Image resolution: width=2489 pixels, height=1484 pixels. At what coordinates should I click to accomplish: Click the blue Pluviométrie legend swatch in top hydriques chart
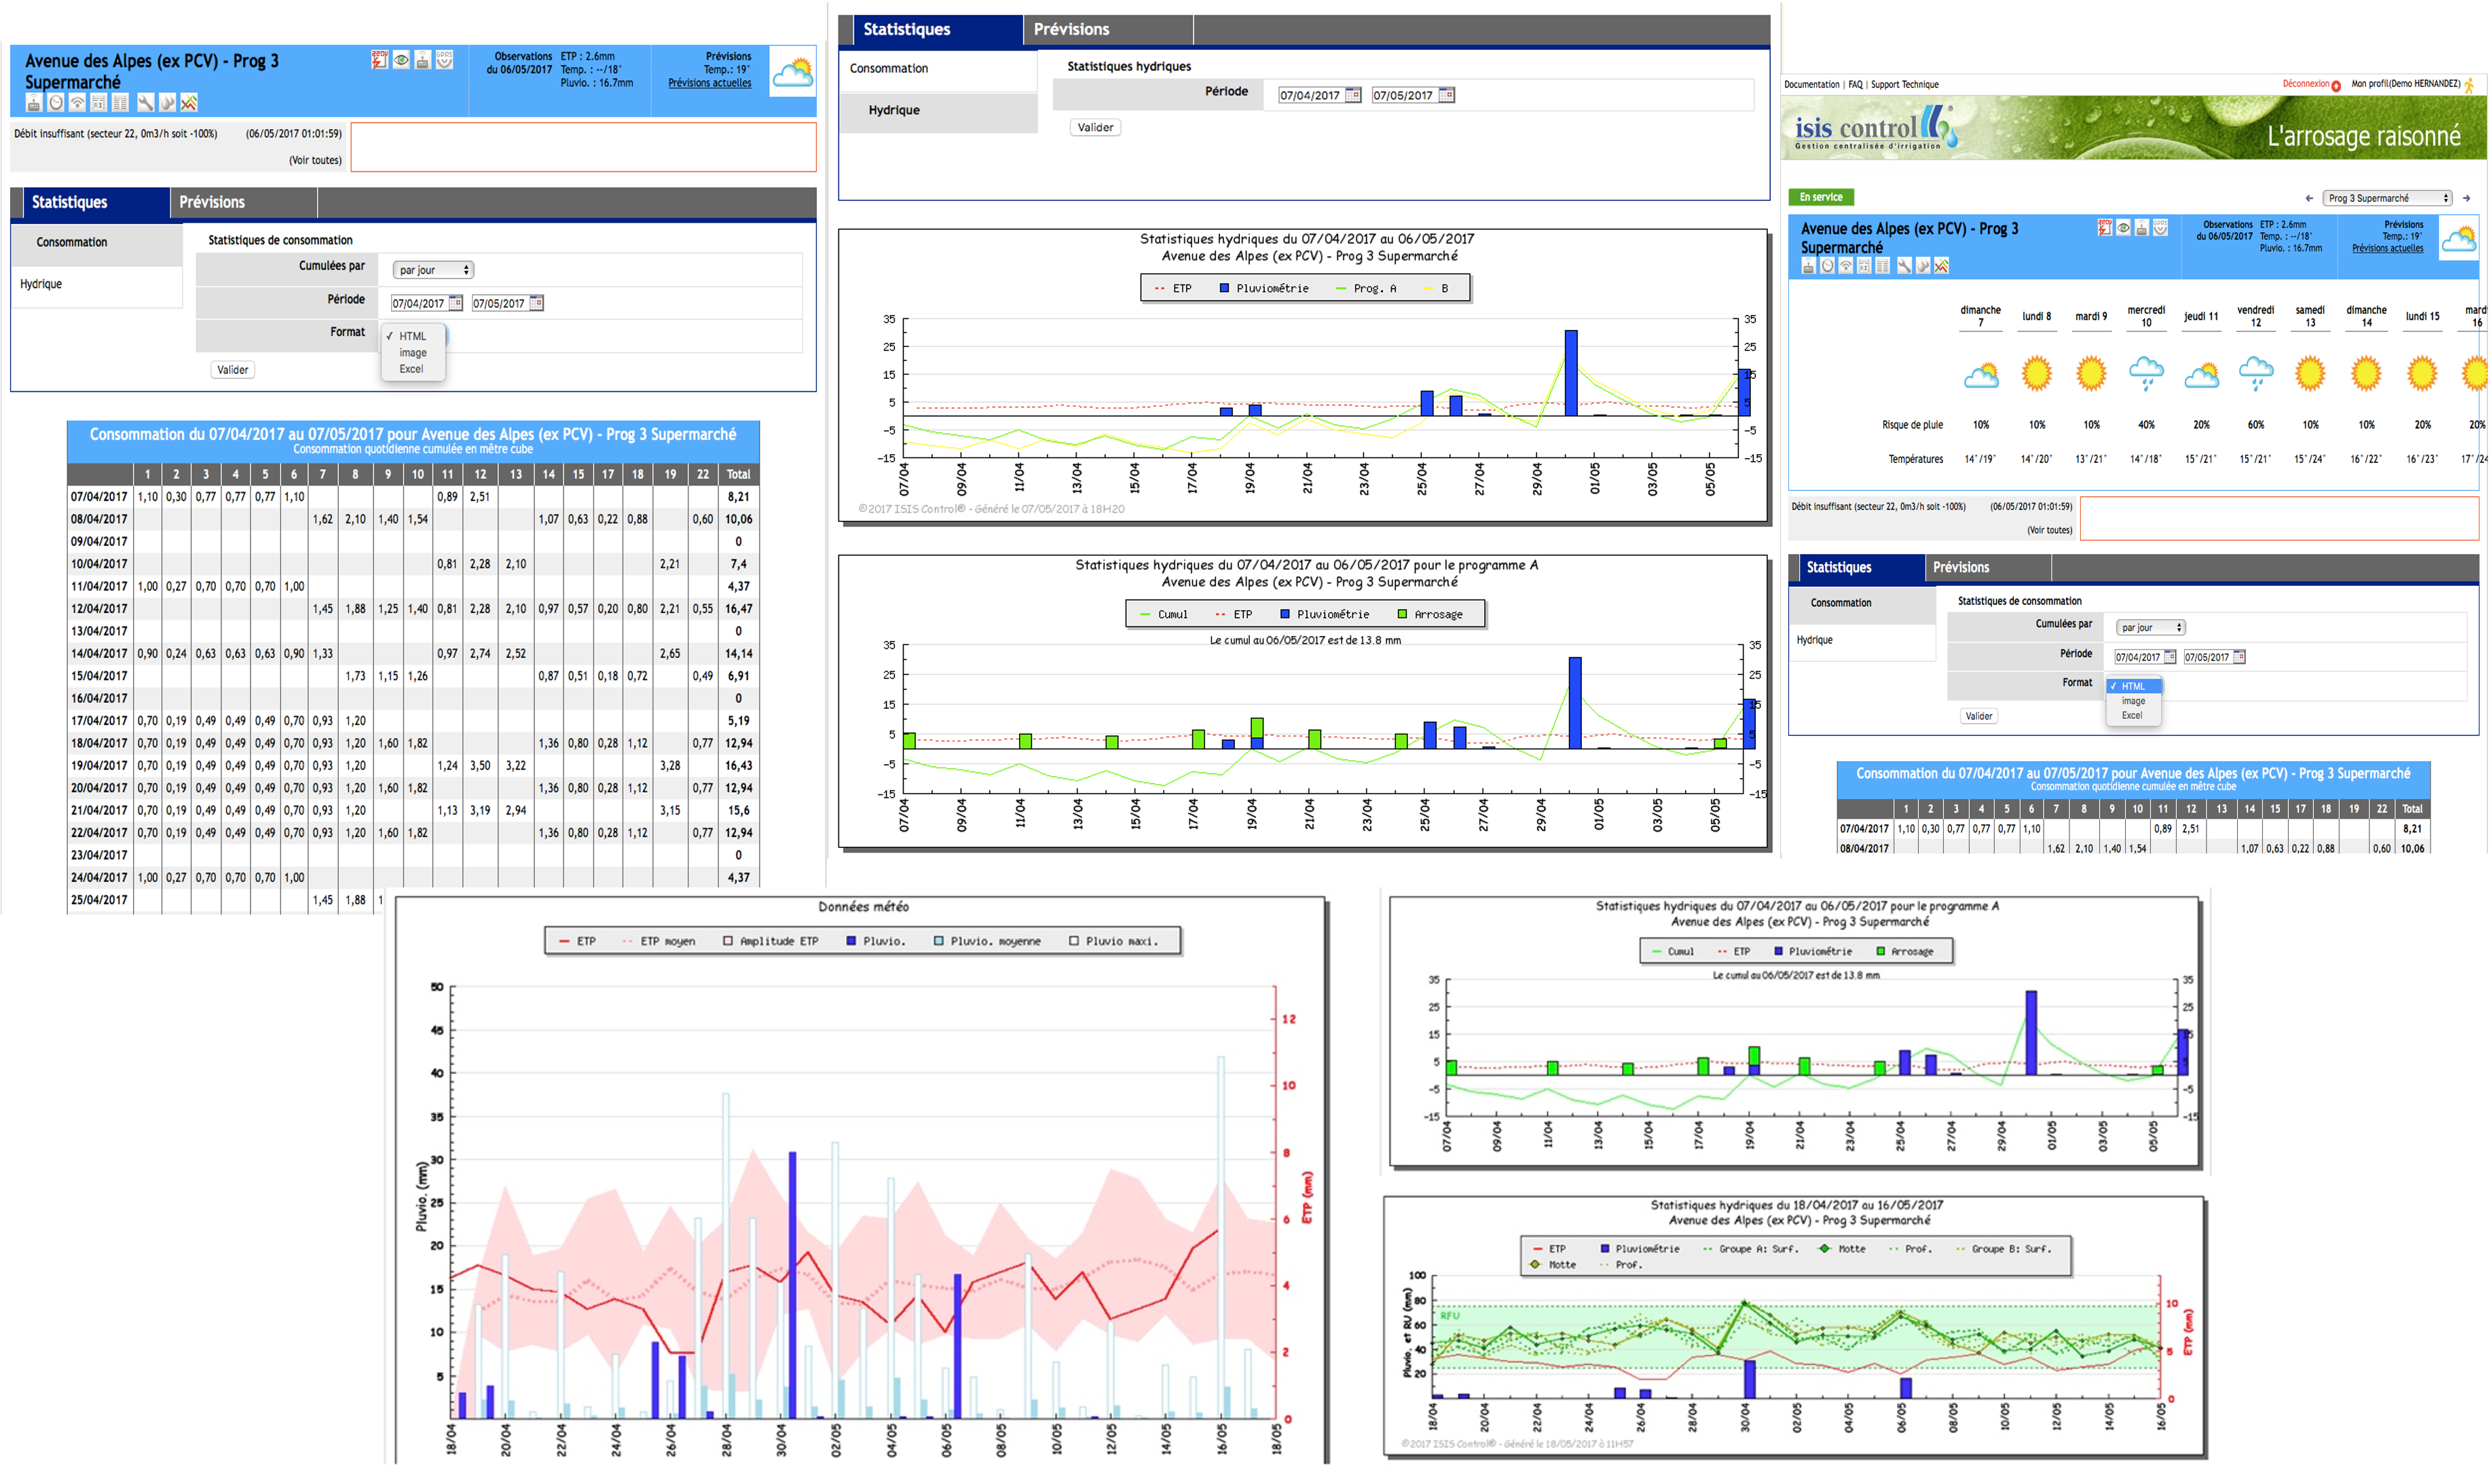click(1224, 288)
